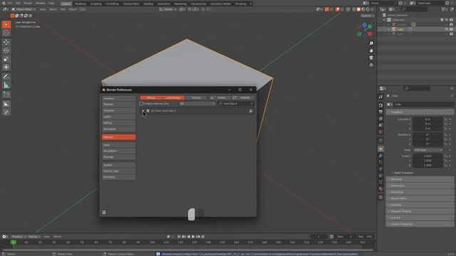Screen dimensions: 456x256
Task: Enable the Enabled Add-ons Only checkbox
Action: pos(141,104)
